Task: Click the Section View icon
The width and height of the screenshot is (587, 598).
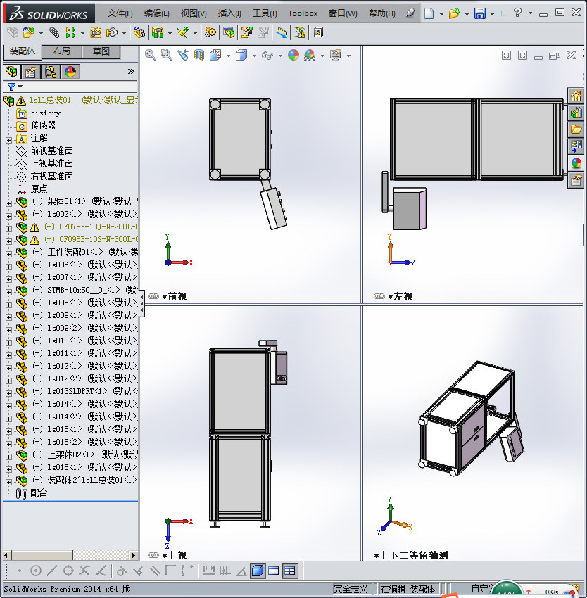Action: (199, 56)
